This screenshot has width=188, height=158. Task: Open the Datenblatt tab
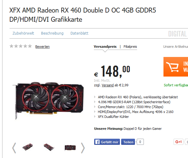pos(79,33)
